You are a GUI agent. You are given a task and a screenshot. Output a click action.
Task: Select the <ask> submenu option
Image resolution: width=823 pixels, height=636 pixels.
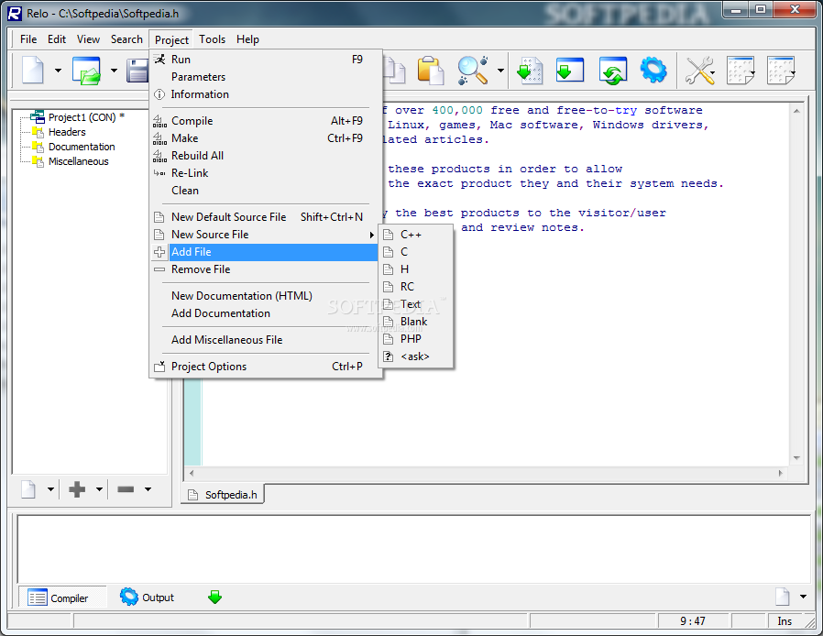coord(415,356)
